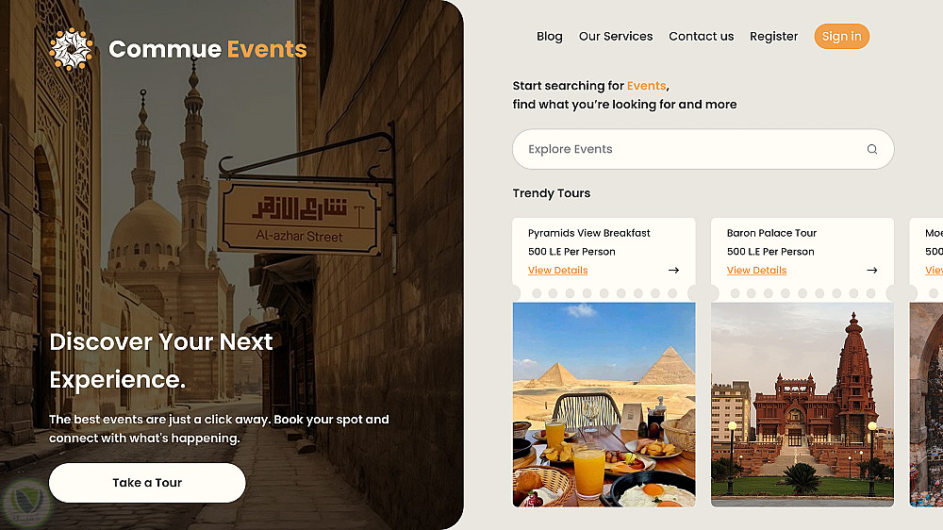Open View Details for Pyramids View Breakfast
The image size is (943, 530).
557,271
